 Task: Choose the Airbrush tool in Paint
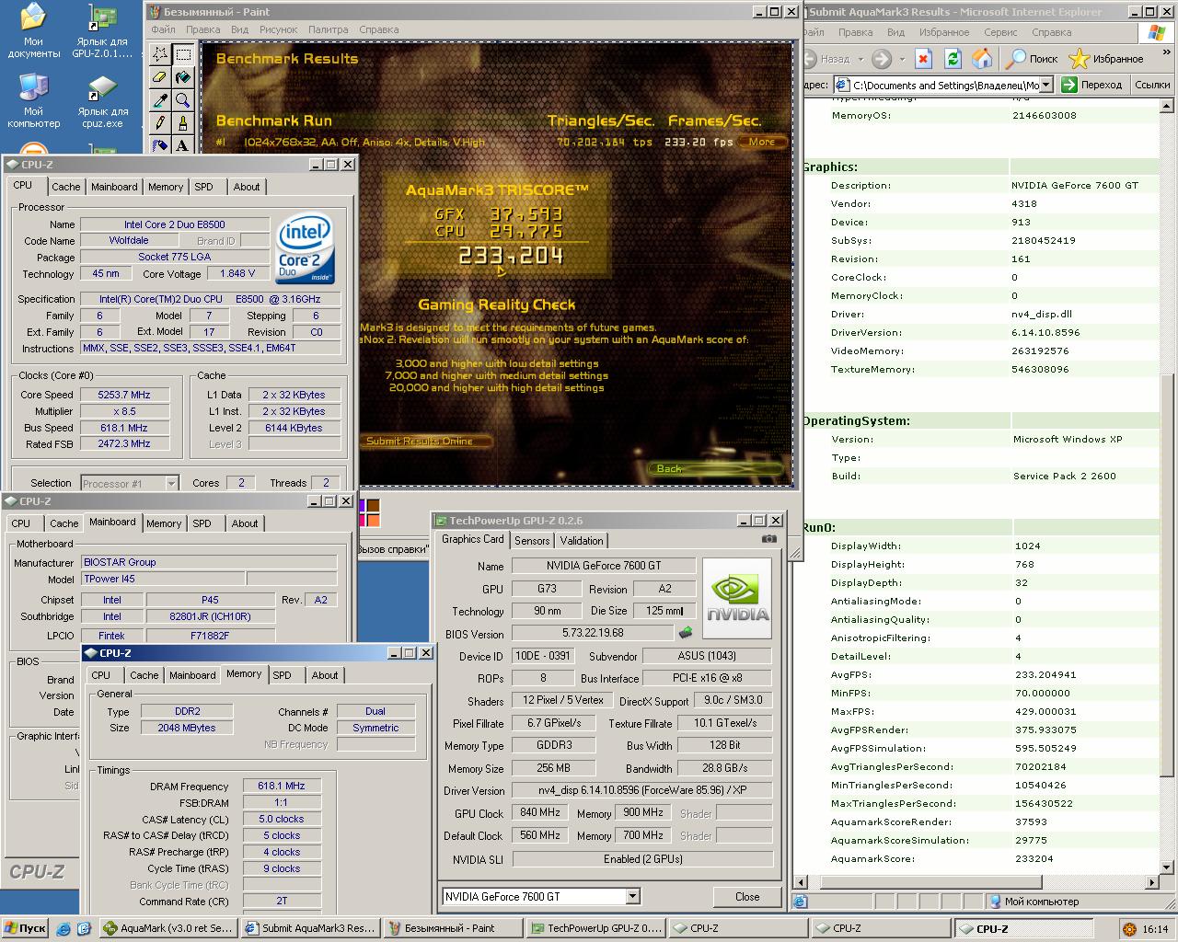(x=160, y=144)
